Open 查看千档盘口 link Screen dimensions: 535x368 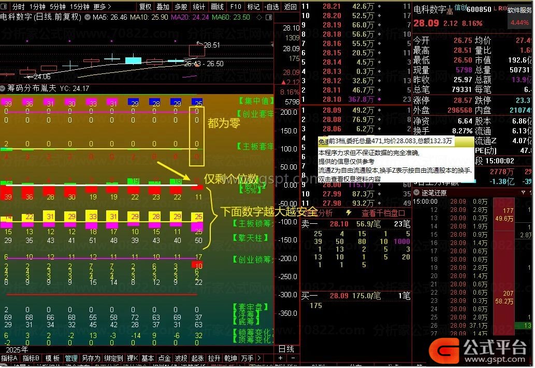[383, 213]
